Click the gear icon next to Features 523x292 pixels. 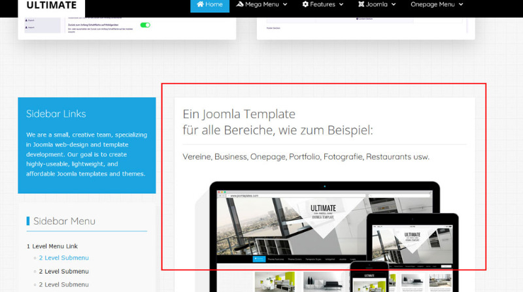click(x=305, y=4)
